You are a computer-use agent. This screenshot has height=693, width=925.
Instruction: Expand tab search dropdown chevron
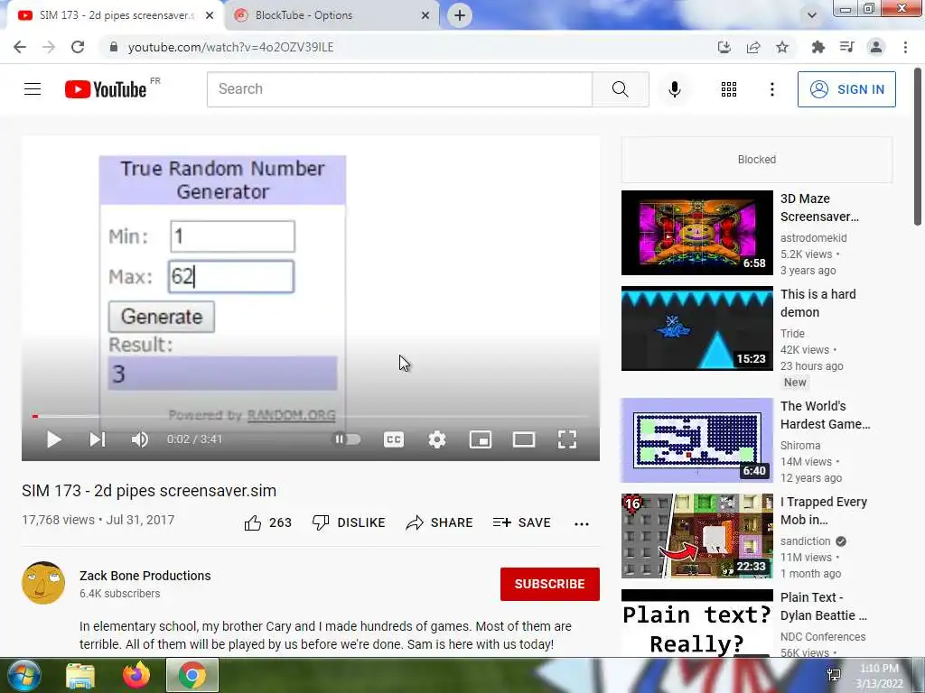(x=812, y=15)
